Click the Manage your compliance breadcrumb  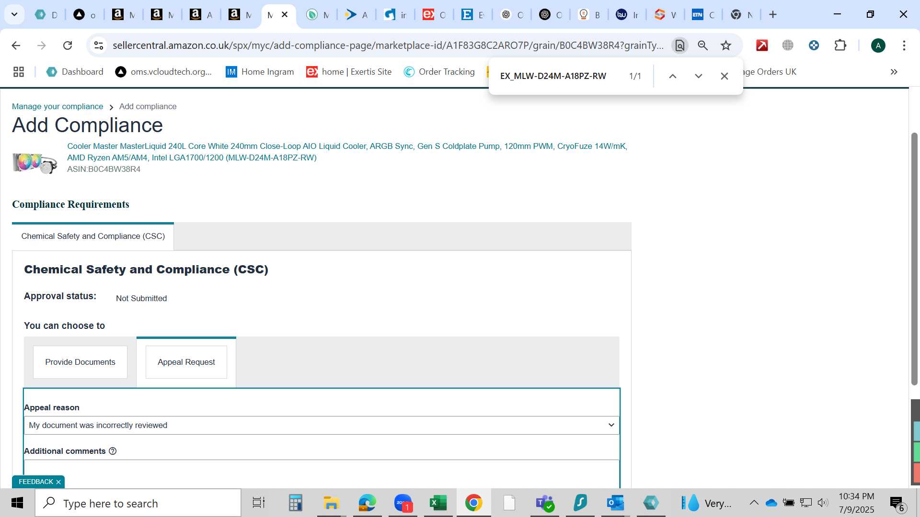pos(57,106)
